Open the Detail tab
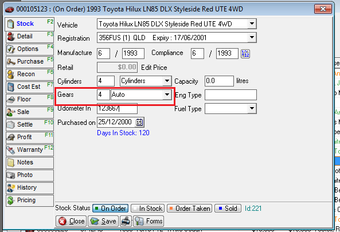Screen dimensions: 340x232 pyautogui.click(x=29, y=37)
